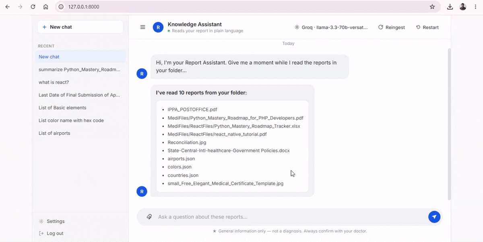
Task: Go to the browser home icon
Action: point(46,7)
